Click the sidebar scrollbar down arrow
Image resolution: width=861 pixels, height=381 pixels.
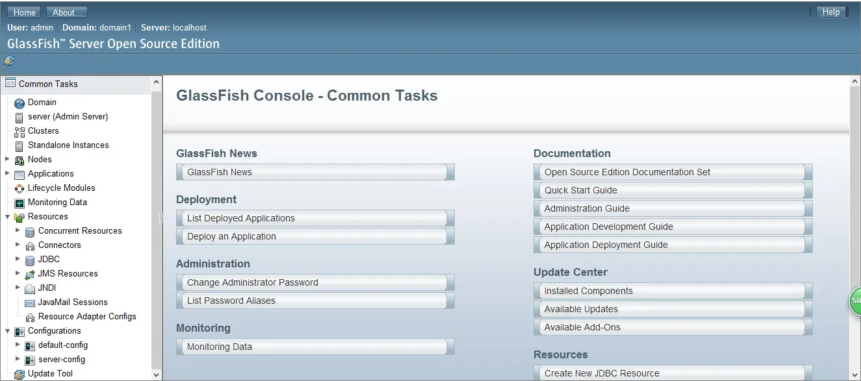(156, 375)
